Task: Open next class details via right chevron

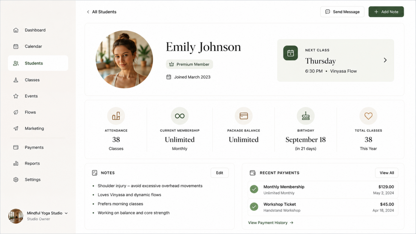Action: click(385, 60)
